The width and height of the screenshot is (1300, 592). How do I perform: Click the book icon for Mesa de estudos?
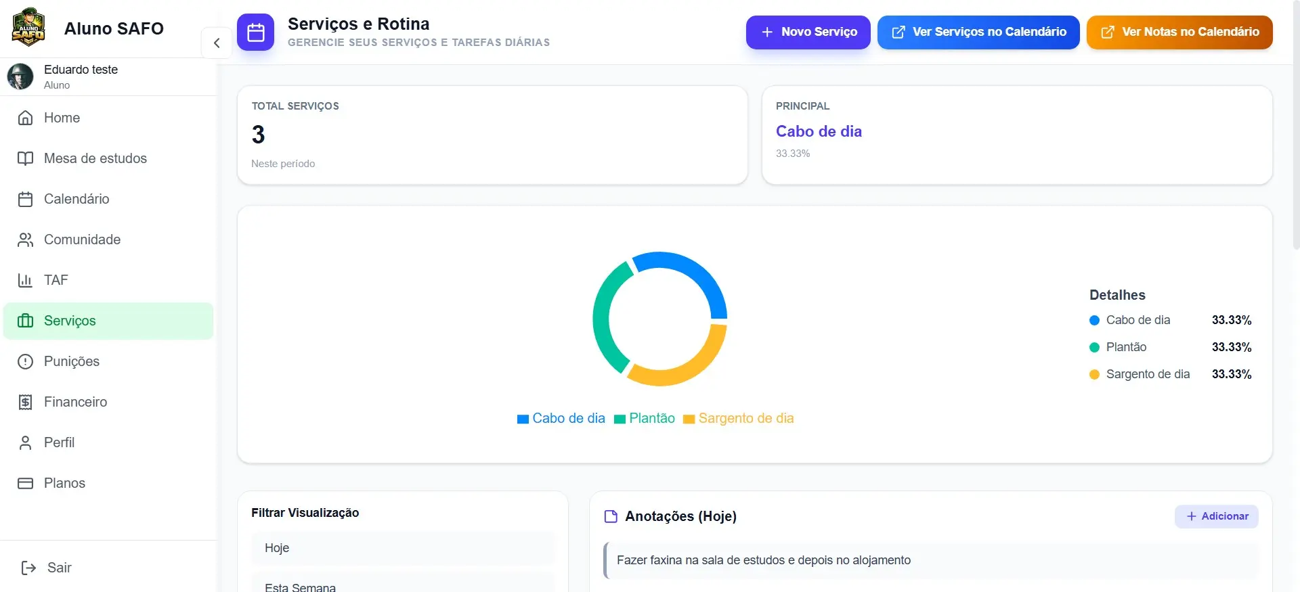pos(25,158)
